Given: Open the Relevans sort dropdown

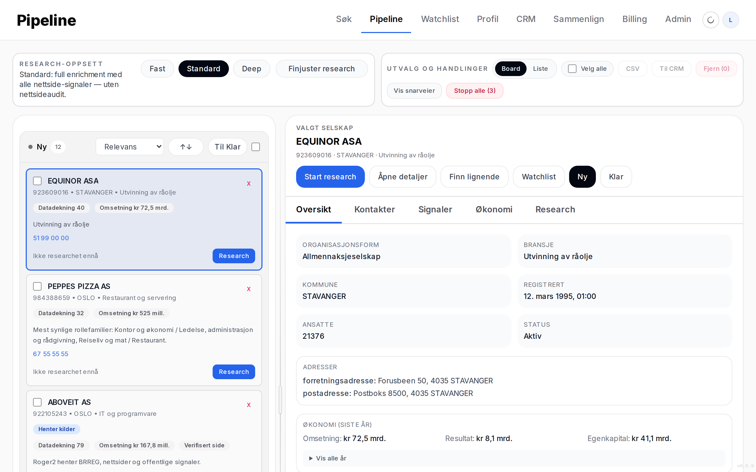Looking at the screenshot, I should (130, 147).
